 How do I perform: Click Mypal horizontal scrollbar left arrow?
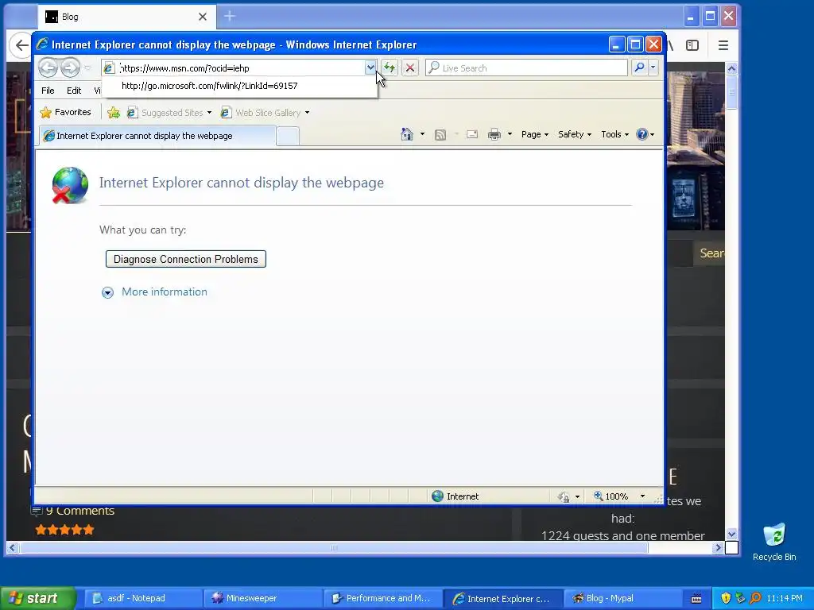(x=12, y=548)
